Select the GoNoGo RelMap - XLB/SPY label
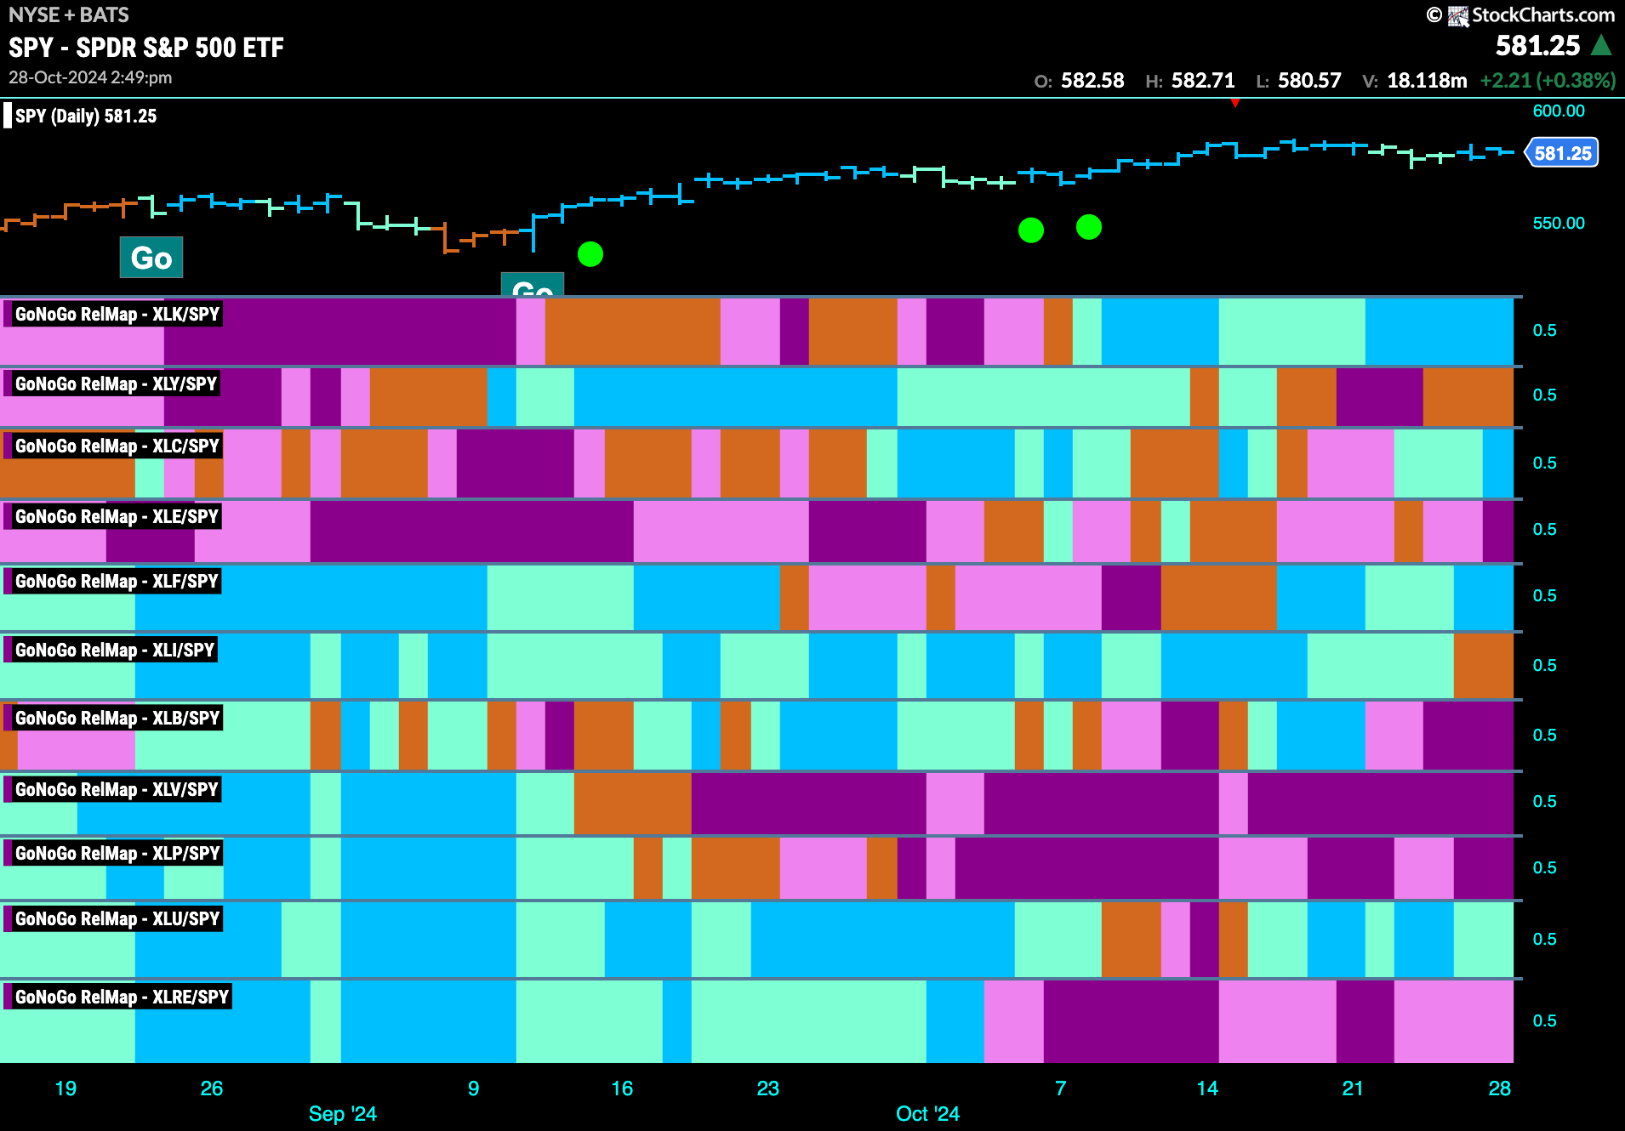 [x=117, y=718]
